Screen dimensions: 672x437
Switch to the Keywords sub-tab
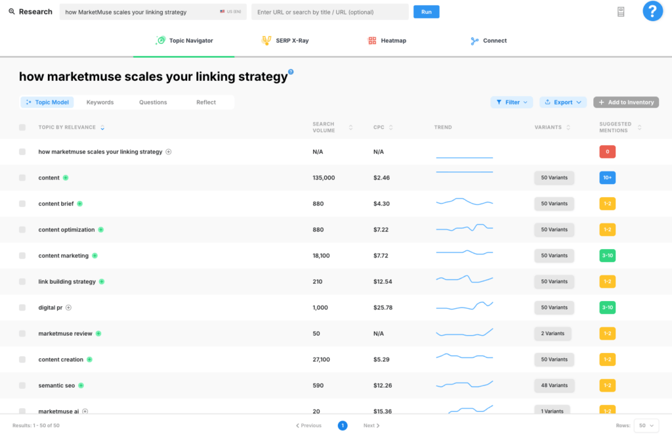click(100, 102)
